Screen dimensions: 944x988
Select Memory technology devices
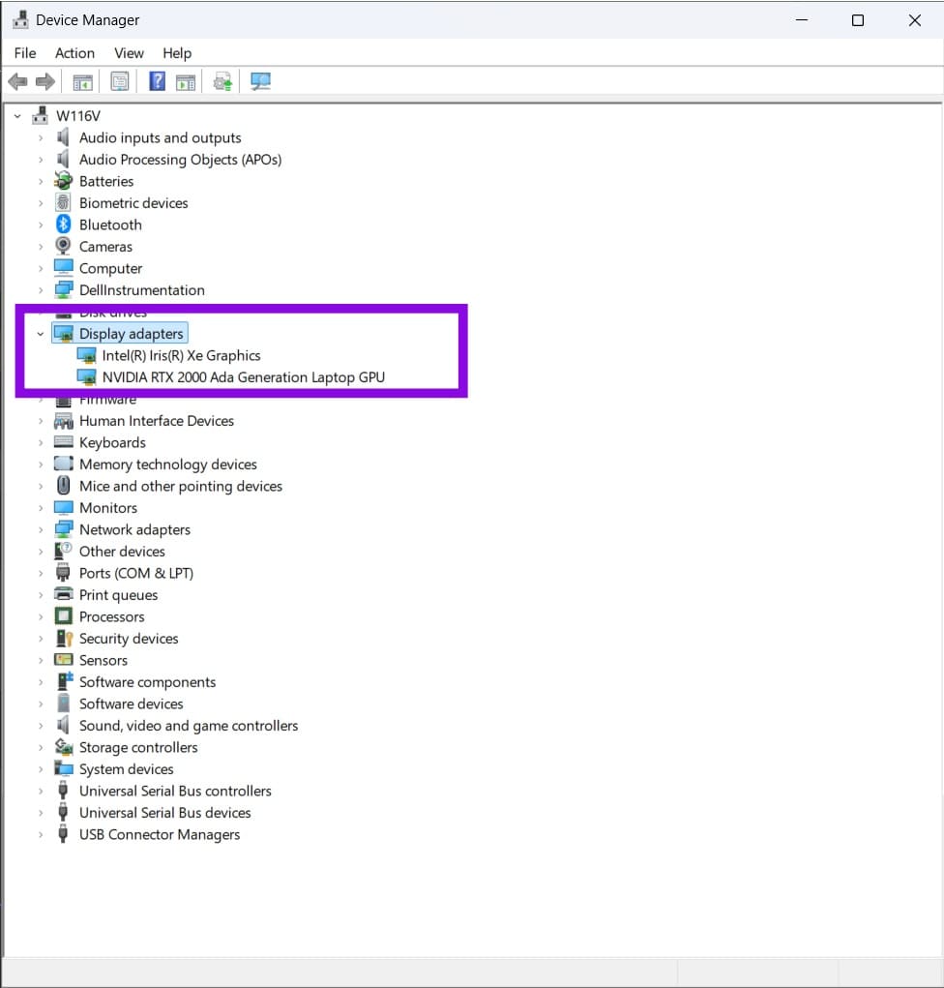pyautogui.click(x=168, y=464)
